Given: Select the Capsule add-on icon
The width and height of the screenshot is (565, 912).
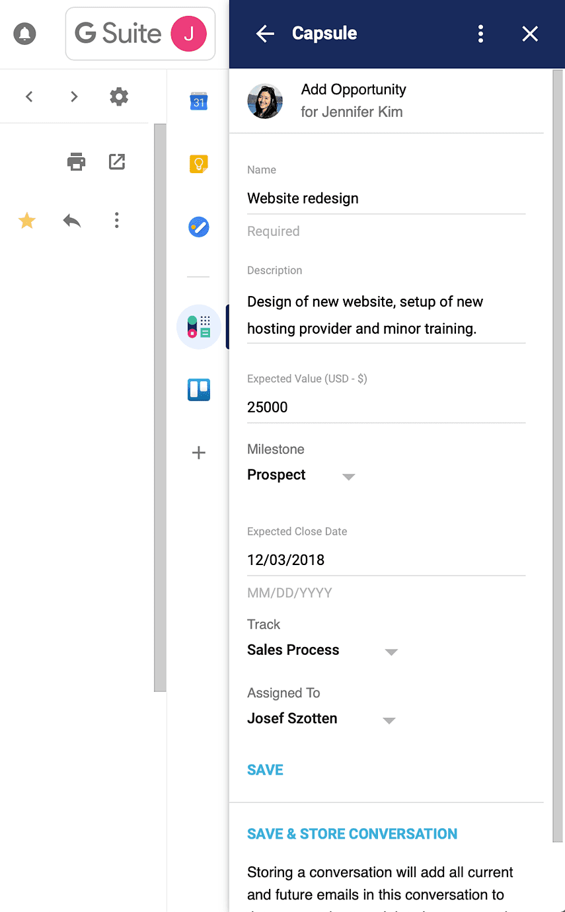Looking at the screenshot, I should [x=199, y=326].
